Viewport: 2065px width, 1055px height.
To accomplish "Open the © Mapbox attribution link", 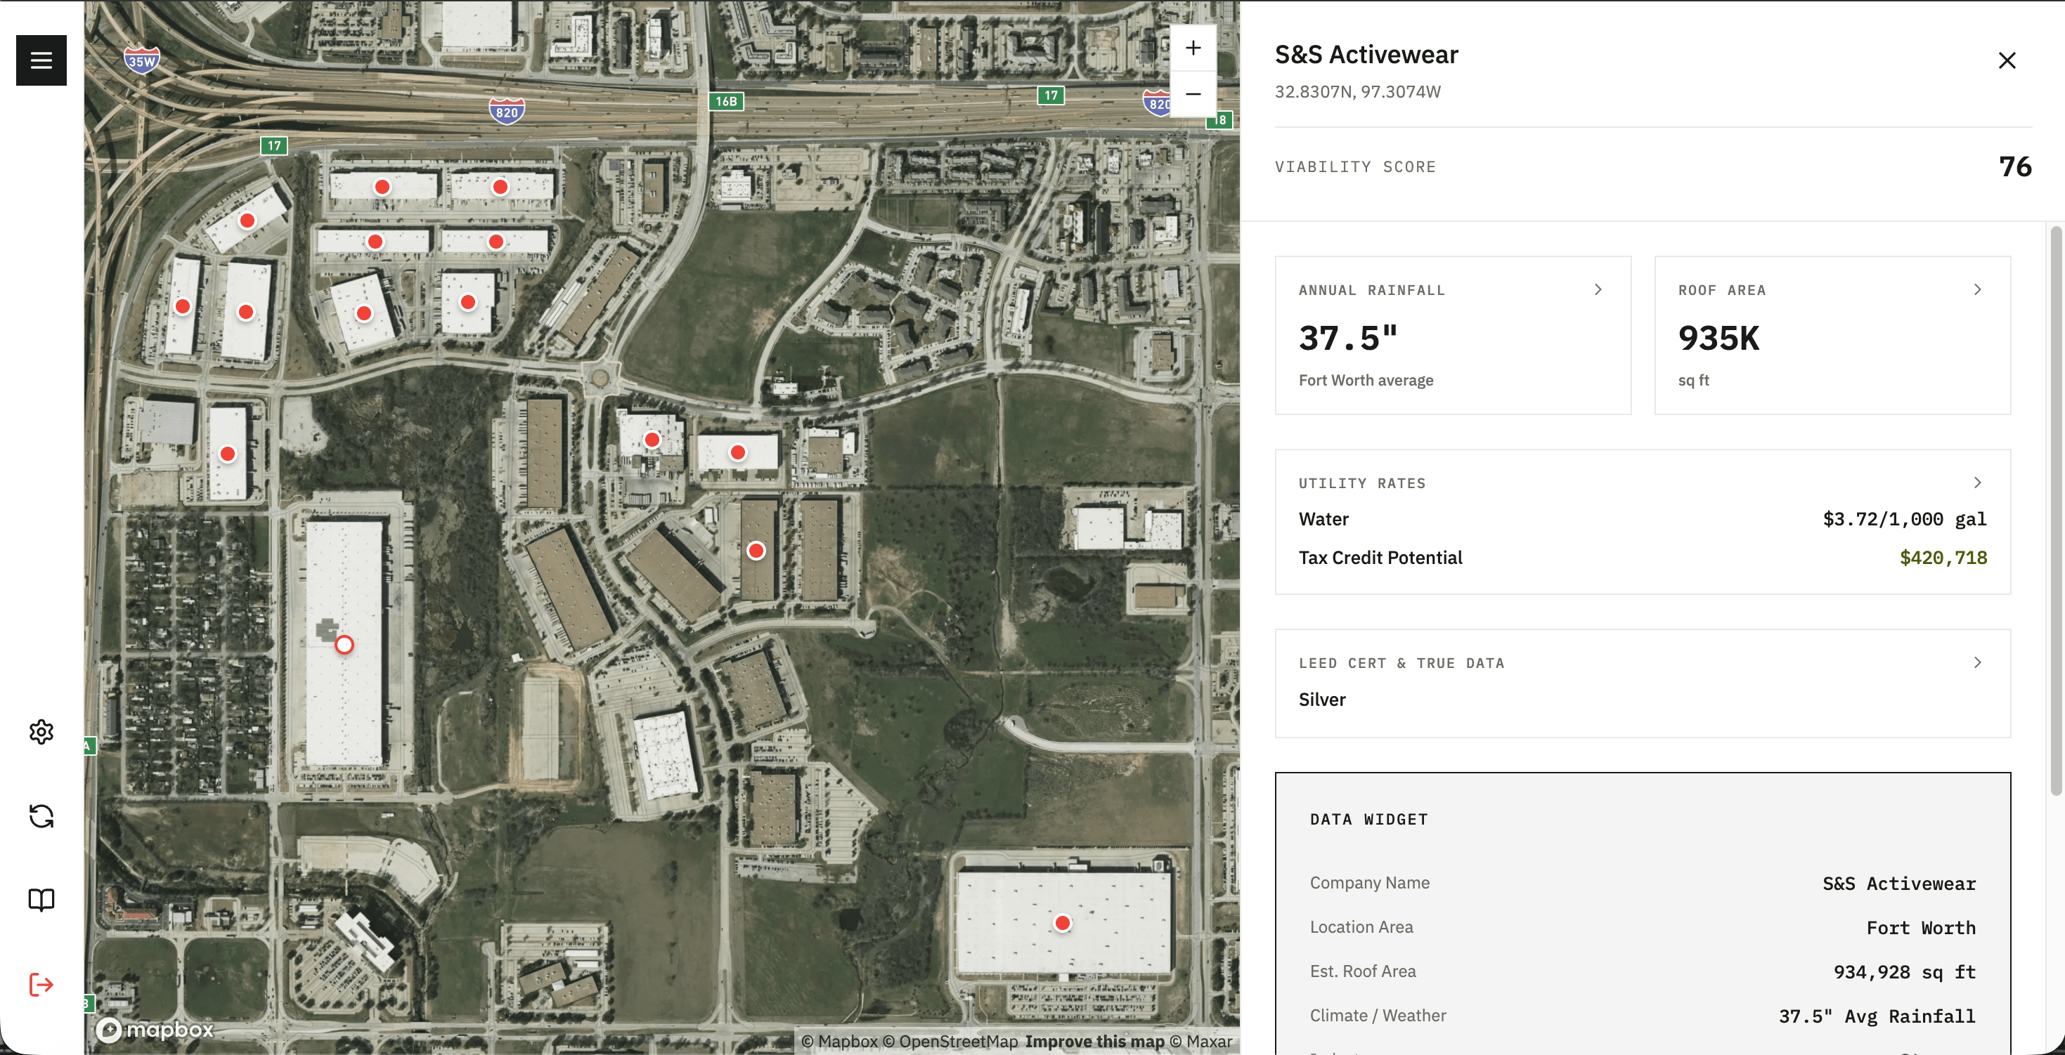I will pos(839,1042).
